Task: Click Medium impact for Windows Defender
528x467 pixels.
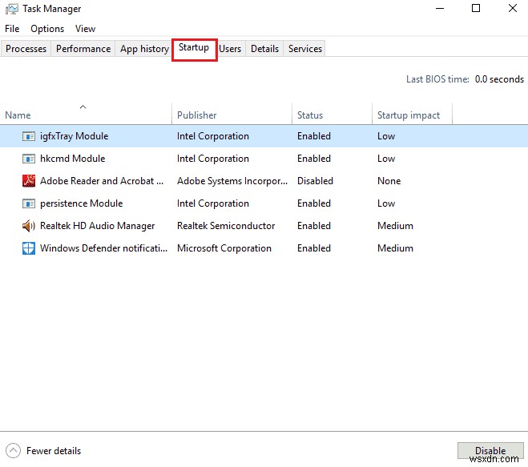Action: [395, 248]
